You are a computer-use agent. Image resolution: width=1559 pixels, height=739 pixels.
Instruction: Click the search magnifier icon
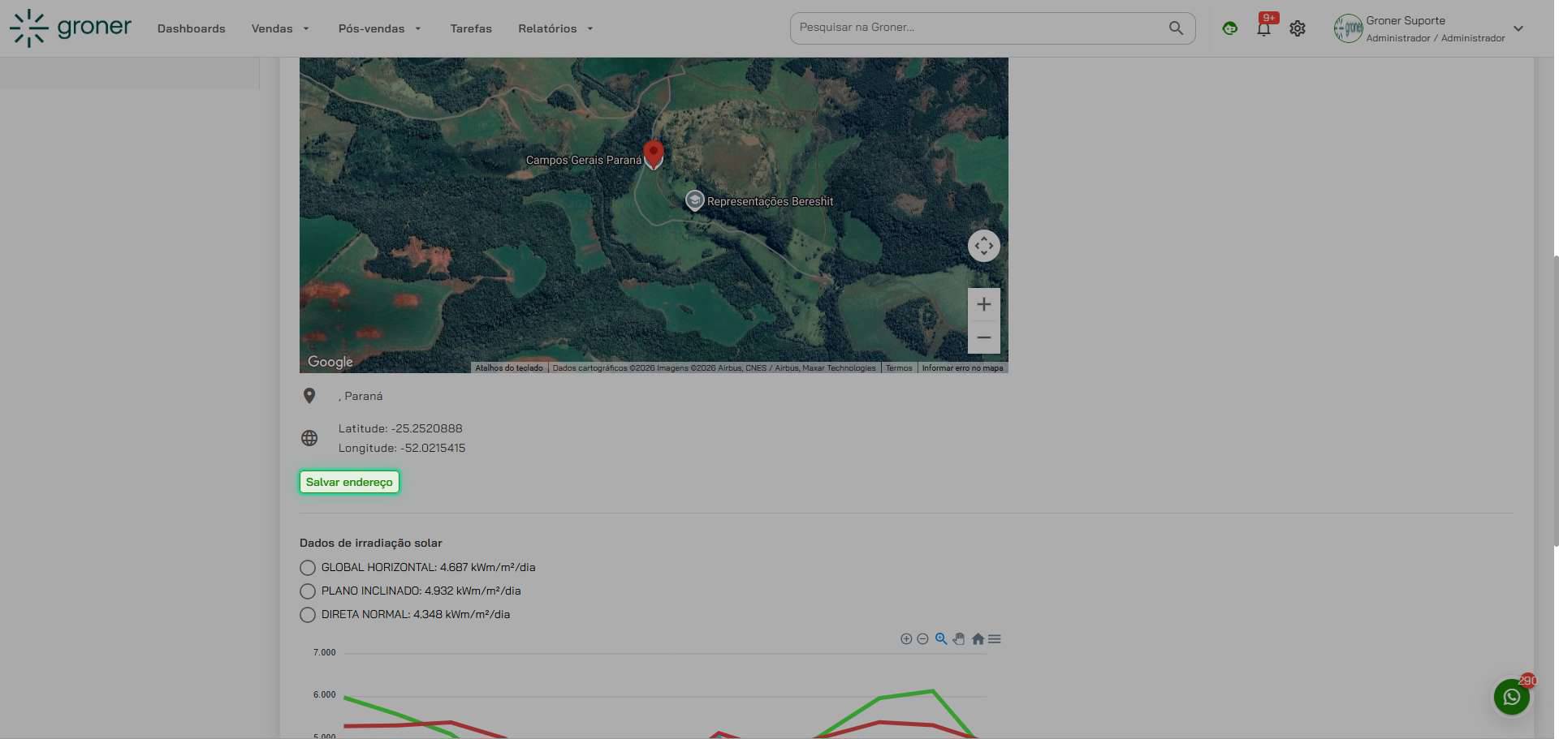pos(1176,28)
